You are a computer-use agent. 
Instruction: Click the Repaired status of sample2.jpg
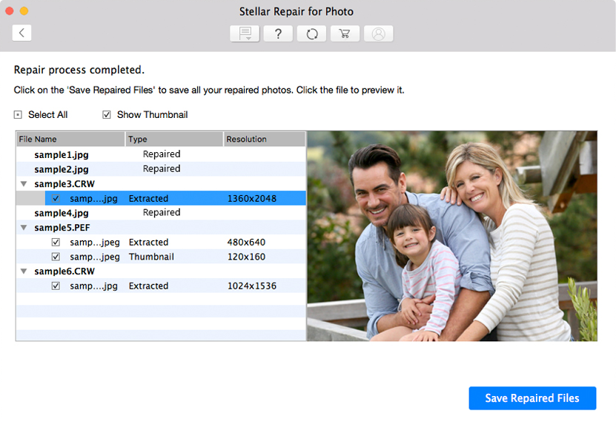tap(162, 168)
